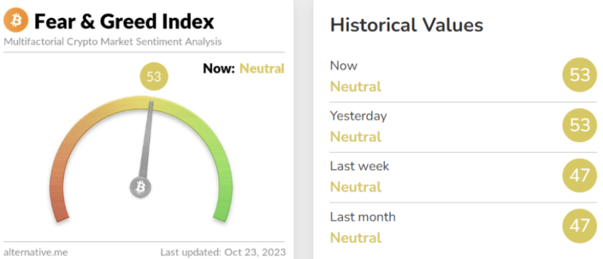The image size is (603, 259).
Task: Click the Now value 53 circle
Action: click(x=580, y=75)
